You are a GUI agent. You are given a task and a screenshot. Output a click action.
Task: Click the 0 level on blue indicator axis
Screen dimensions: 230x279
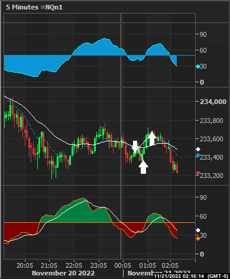coord(202,82)
